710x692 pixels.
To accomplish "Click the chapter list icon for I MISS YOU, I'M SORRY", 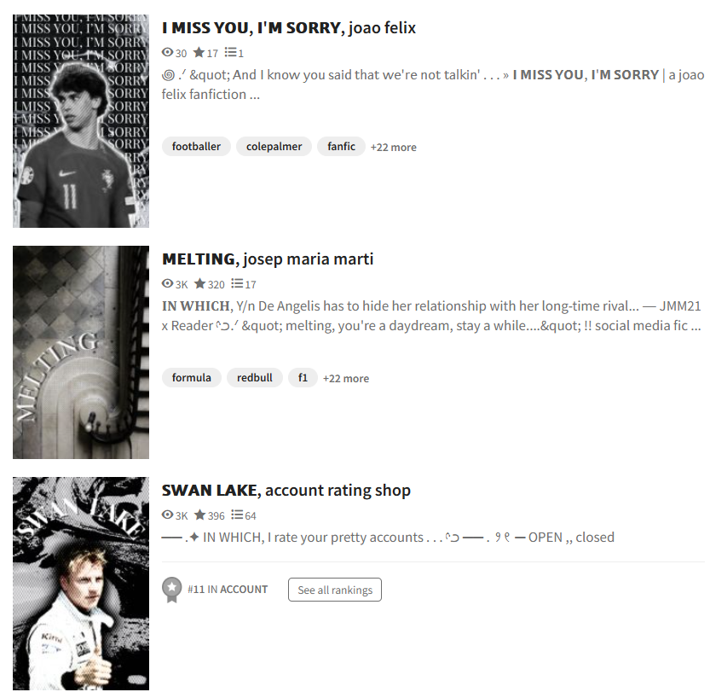I will point(230,53).
